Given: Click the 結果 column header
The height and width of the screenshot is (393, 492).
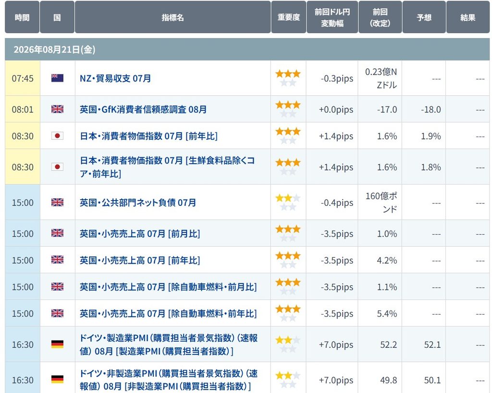Looking at the screenshot, I should tap(468, 17).
